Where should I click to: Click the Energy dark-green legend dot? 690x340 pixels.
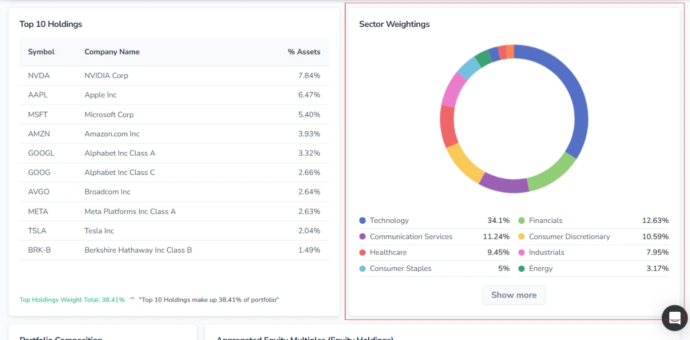(521, 268)
